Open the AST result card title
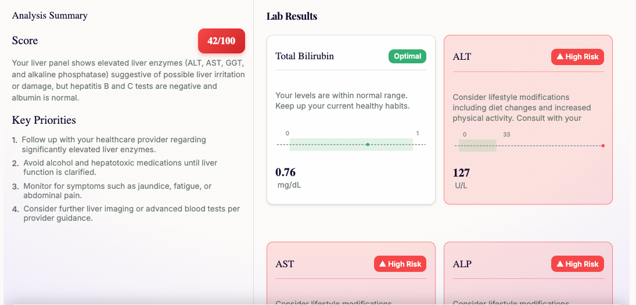 (x=285, y=264)
